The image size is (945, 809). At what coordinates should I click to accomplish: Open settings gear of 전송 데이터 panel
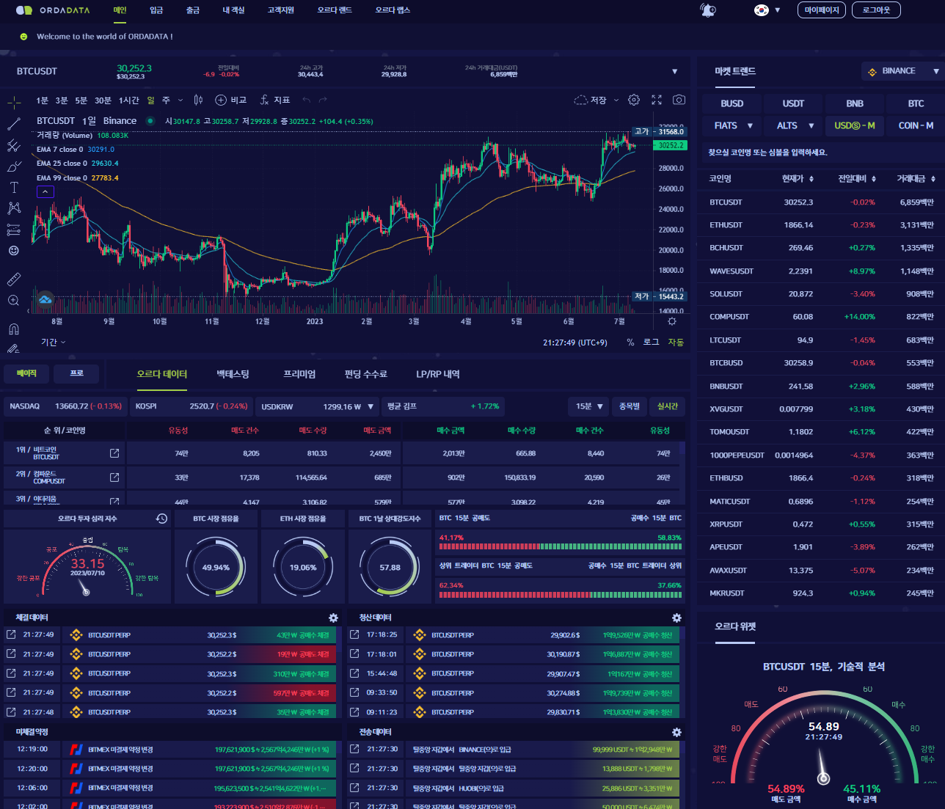coord(676,732)
